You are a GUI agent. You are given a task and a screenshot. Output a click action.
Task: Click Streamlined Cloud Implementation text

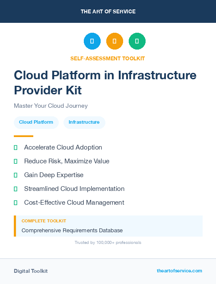click(x=74, y=189)
